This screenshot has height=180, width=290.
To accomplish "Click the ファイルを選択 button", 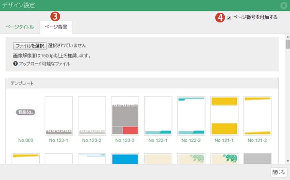I will point(30,46).
